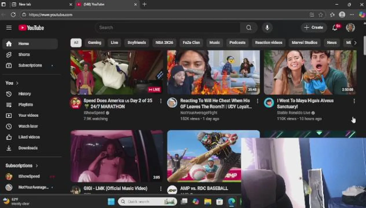Viewport: 366px width, 208px height.
Task: Select the Gaming filter chip
Action: [95, 43]
